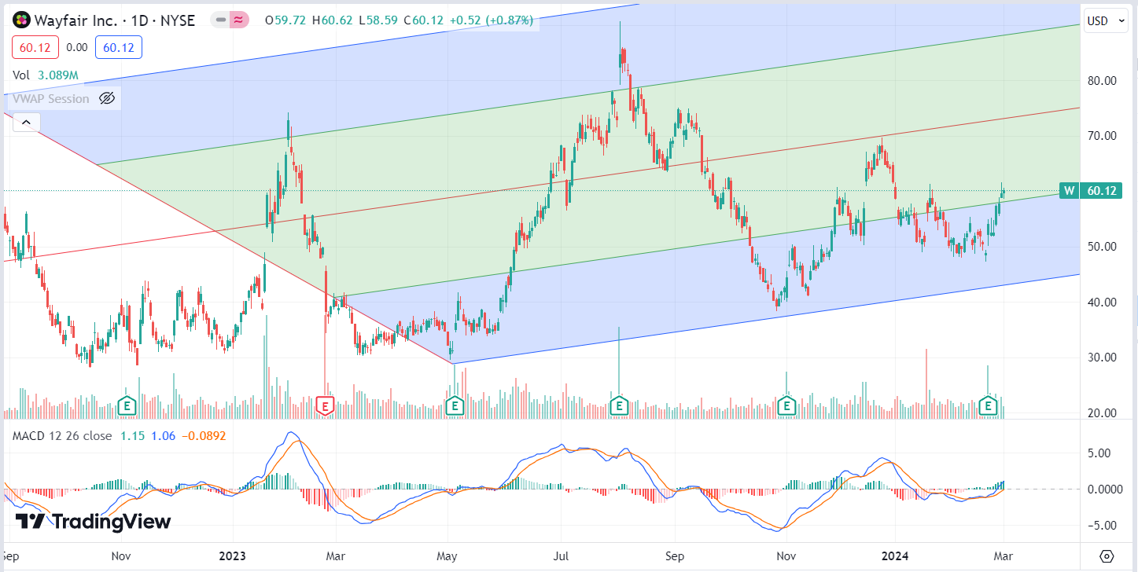
Task: Click the MACD line value 1.06
Action: tap(163, 435)
